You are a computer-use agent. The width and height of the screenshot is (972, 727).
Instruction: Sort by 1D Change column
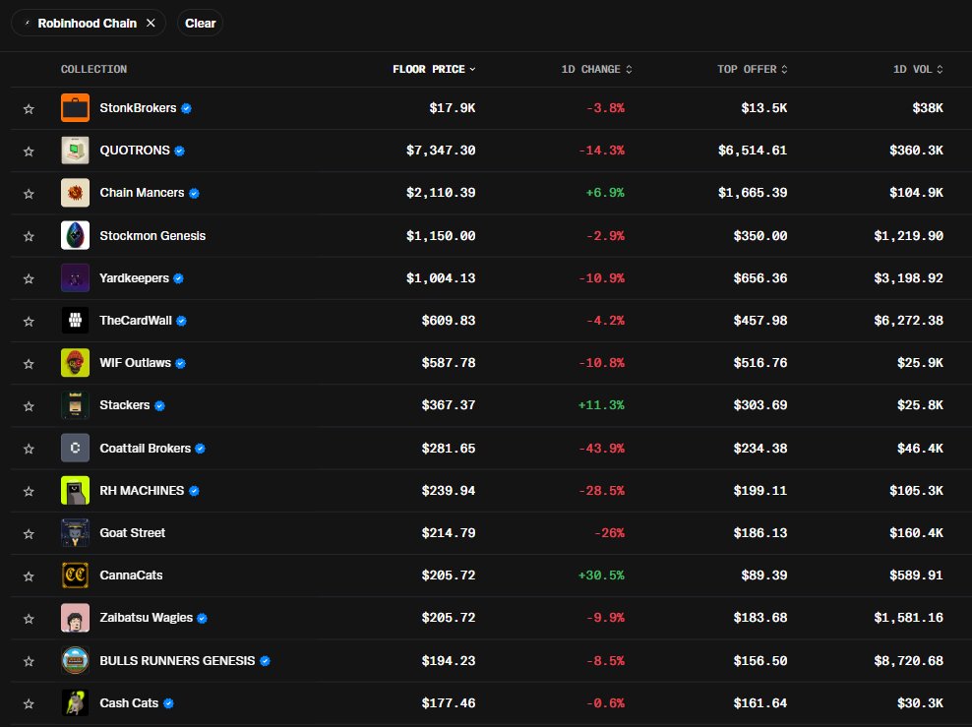click(596, 69)
